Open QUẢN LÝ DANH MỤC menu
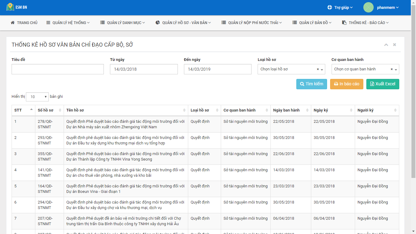Viewport: 416px width, 234px height. pos(123,23)
